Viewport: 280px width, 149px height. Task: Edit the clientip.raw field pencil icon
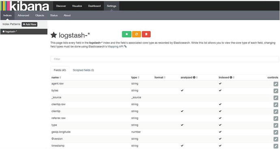pyautogui.click(x=276, y=104)
